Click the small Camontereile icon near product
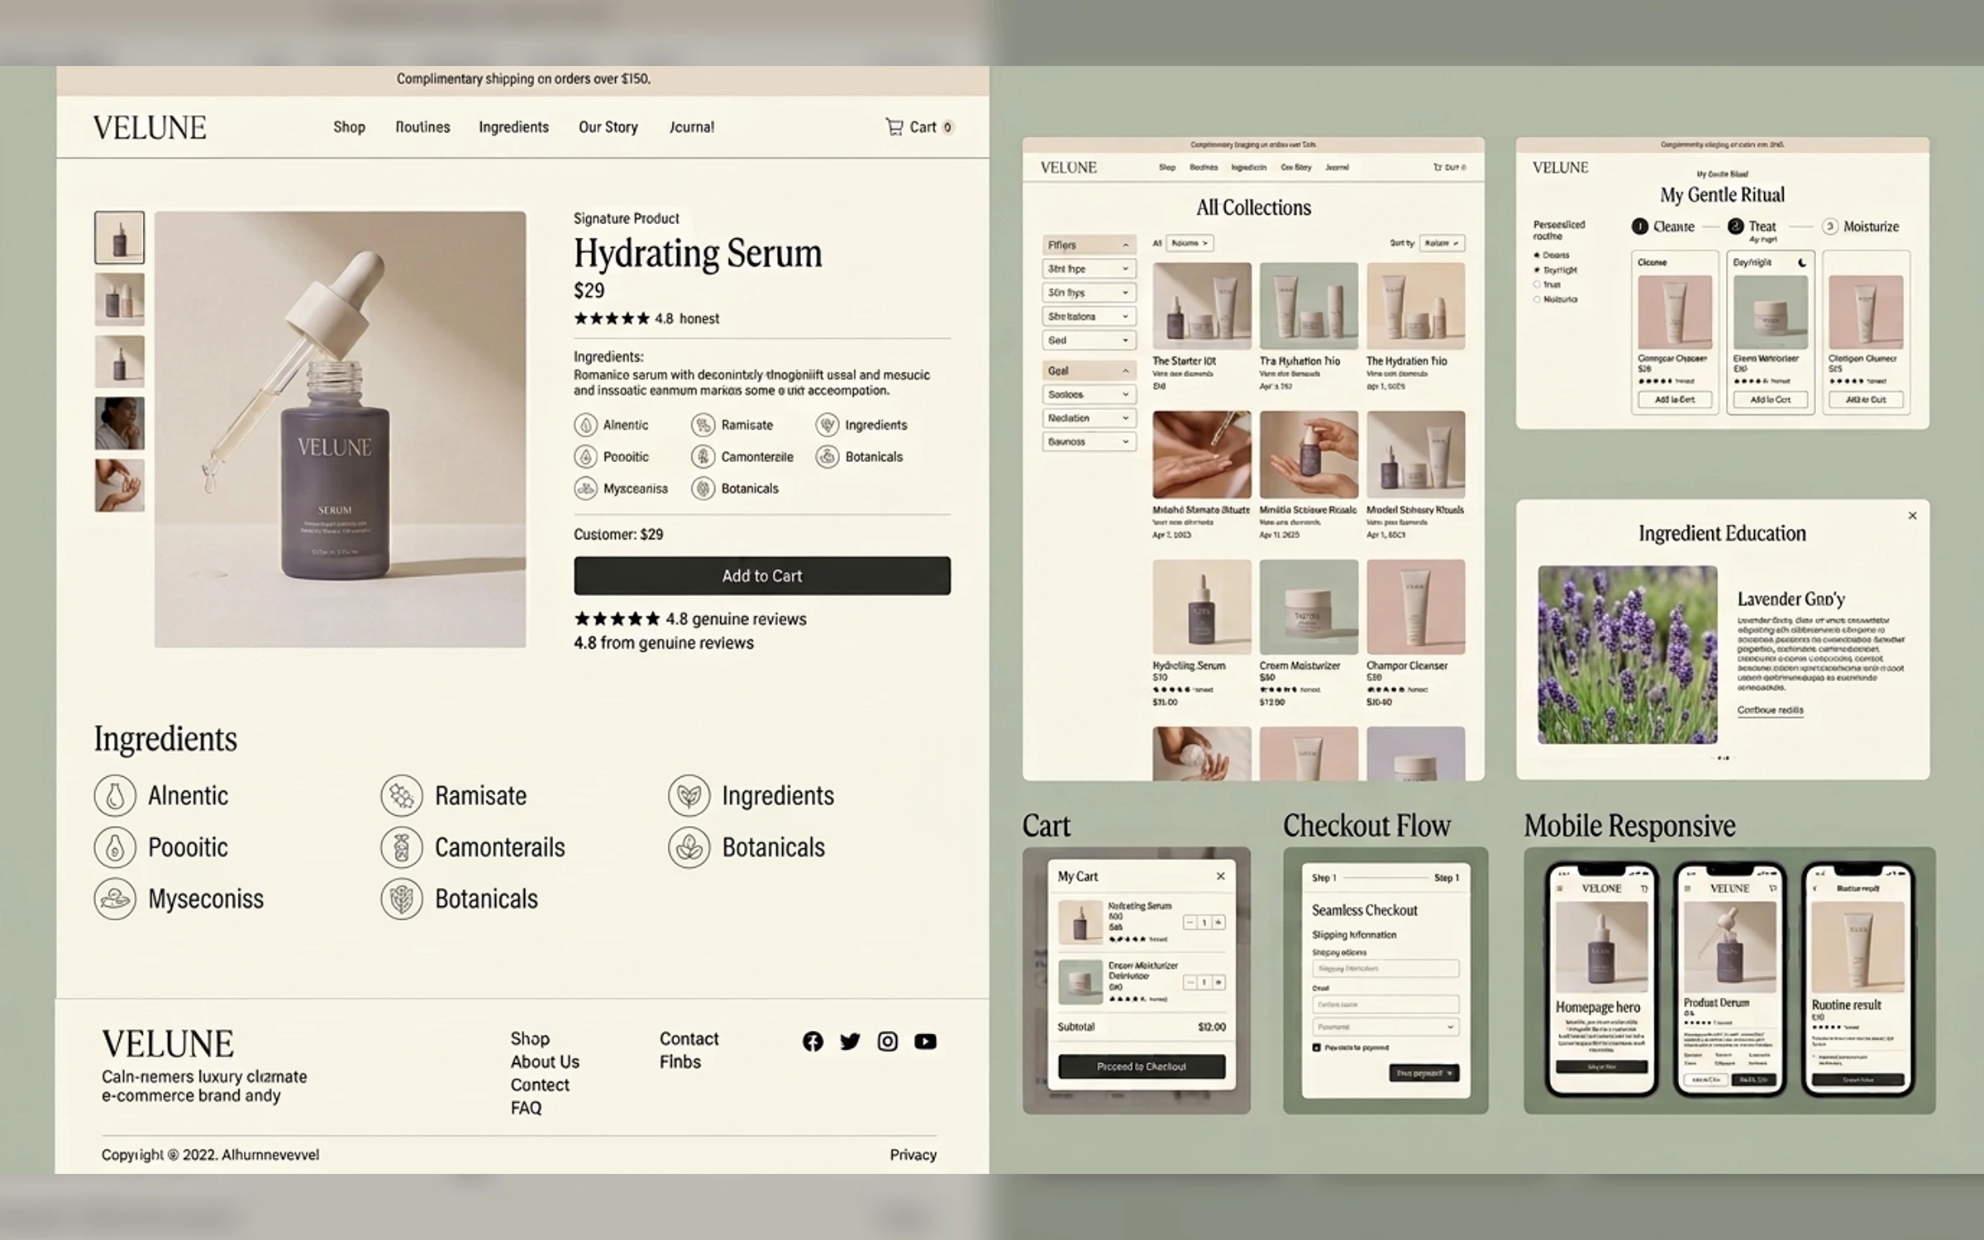Image resolution: width=1984 pixels, height=1240 pixels. [x=703, y=456]
